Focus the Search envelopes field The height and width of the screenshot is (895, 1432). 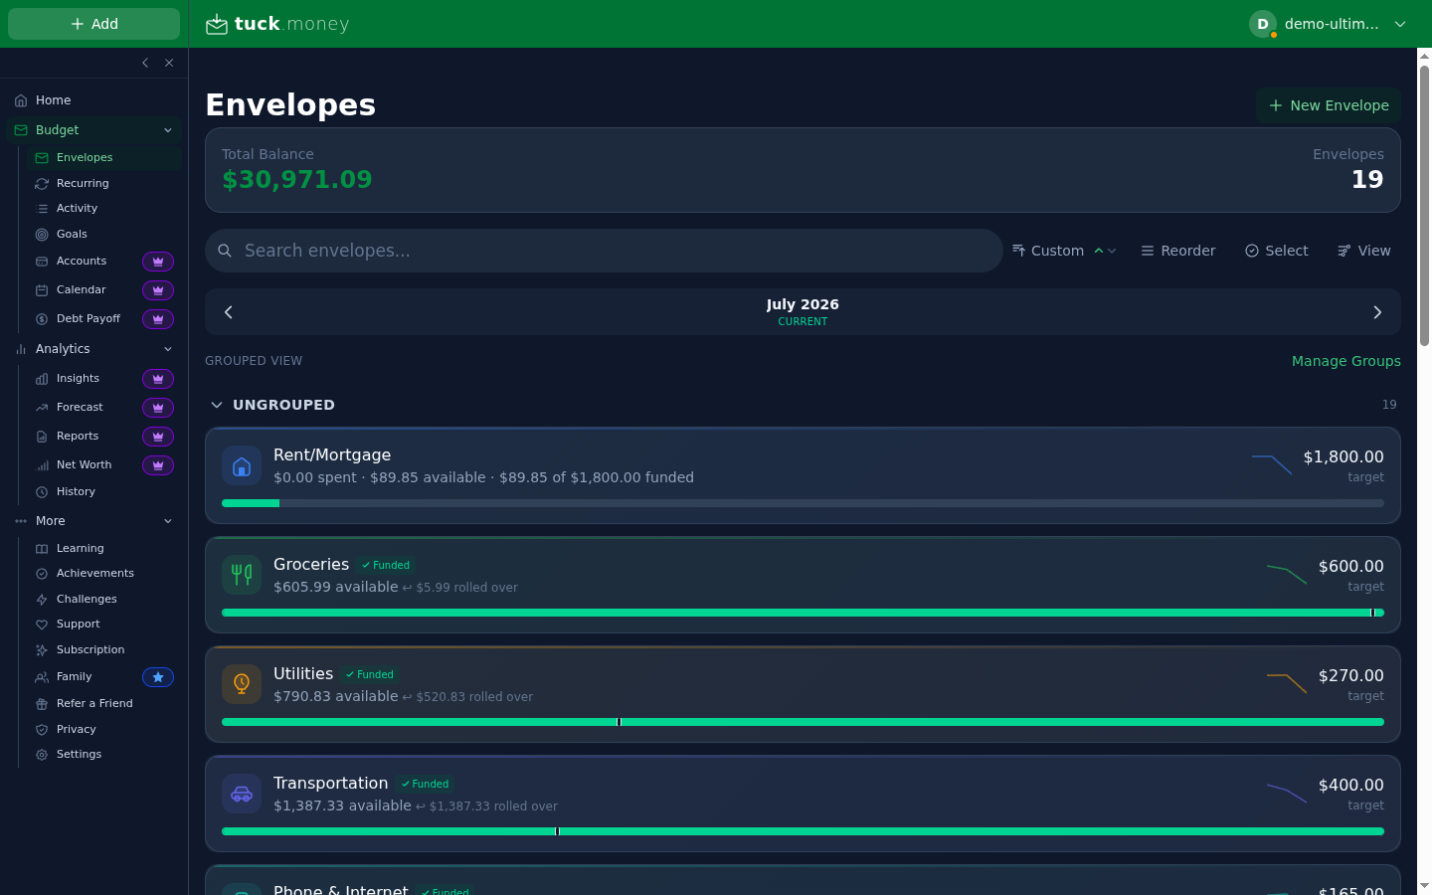coord(604,251)
